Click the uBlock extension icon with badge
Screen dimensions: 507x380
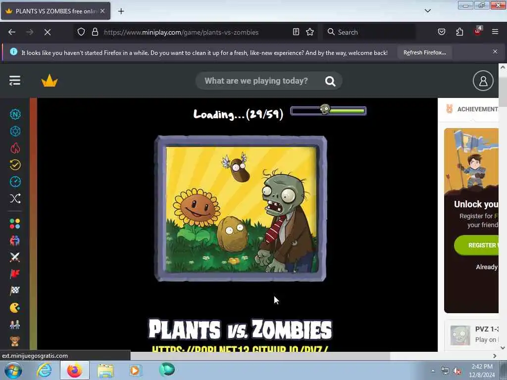(x=478, y=31)
